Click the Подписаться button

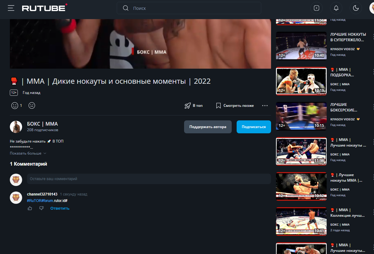pos(254,127)
